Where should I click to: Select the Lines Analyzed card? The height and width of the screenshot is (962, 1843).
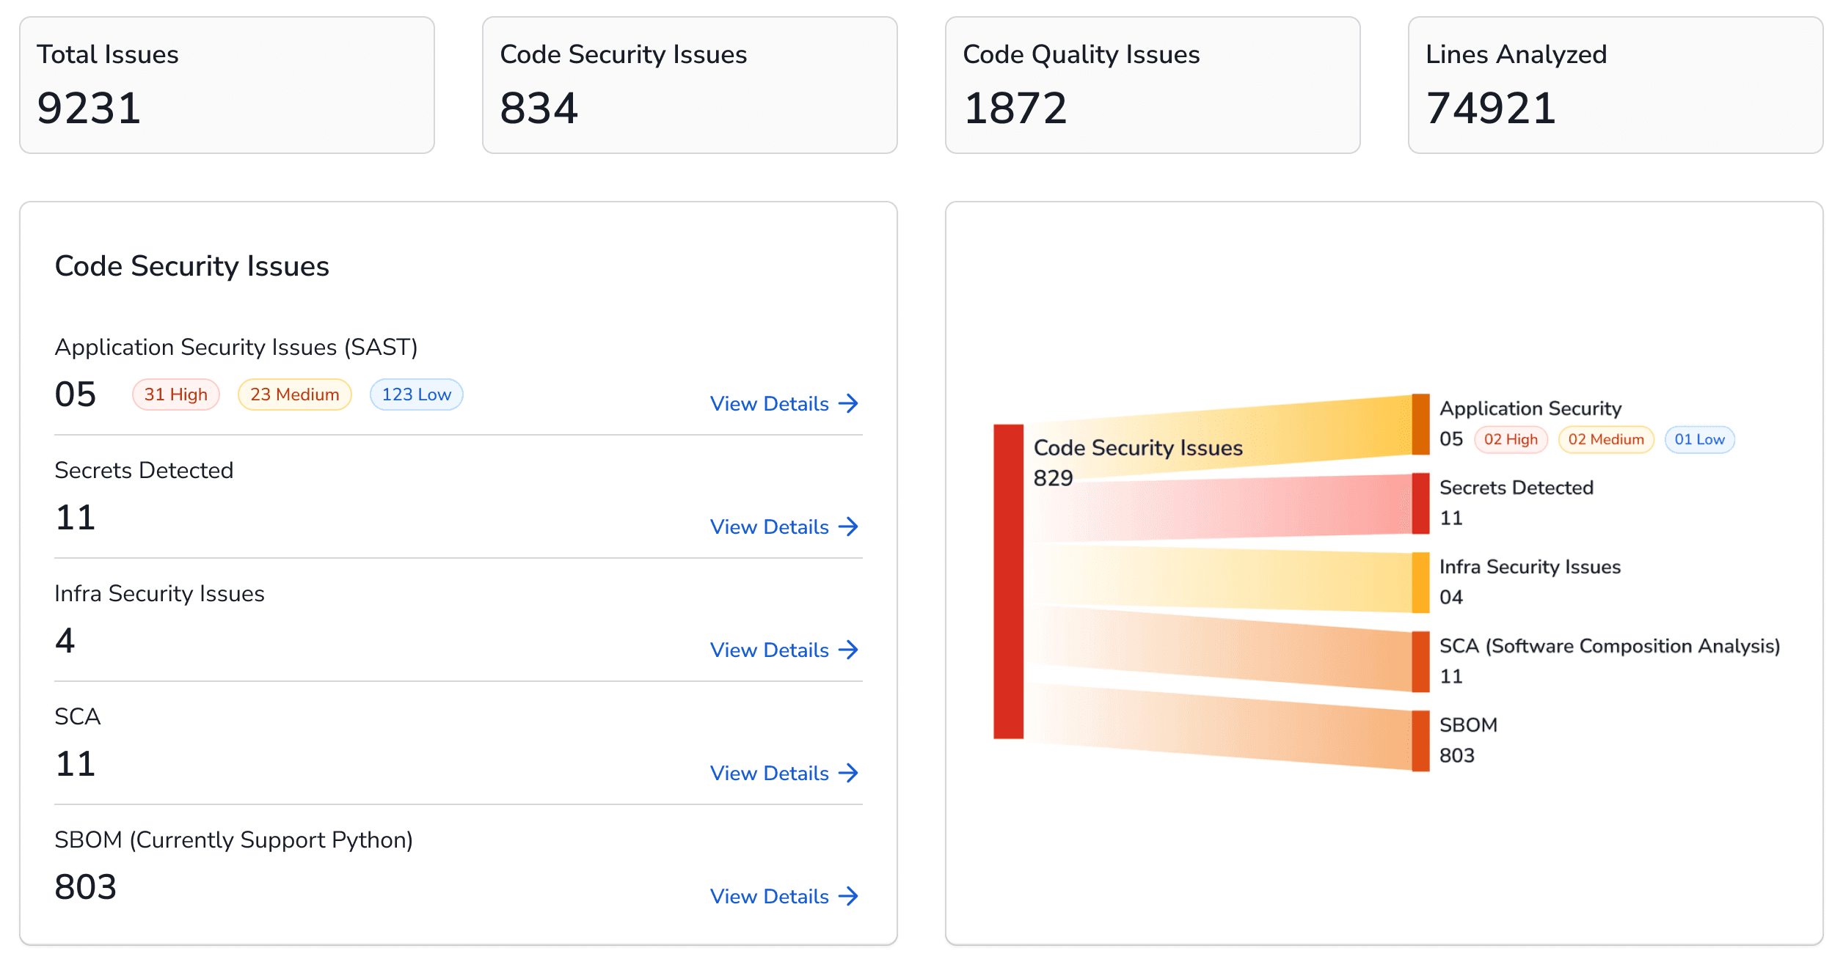tap(1614, 85)
